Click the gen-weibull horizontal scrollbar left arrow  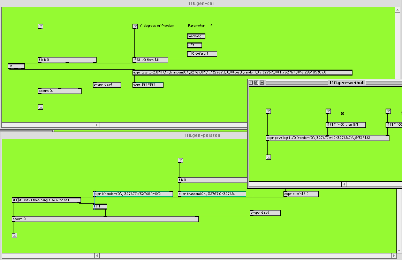click(344, 184)
